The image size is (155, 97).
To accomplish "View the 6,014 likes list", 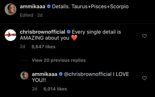I will [x=55, y=89].
